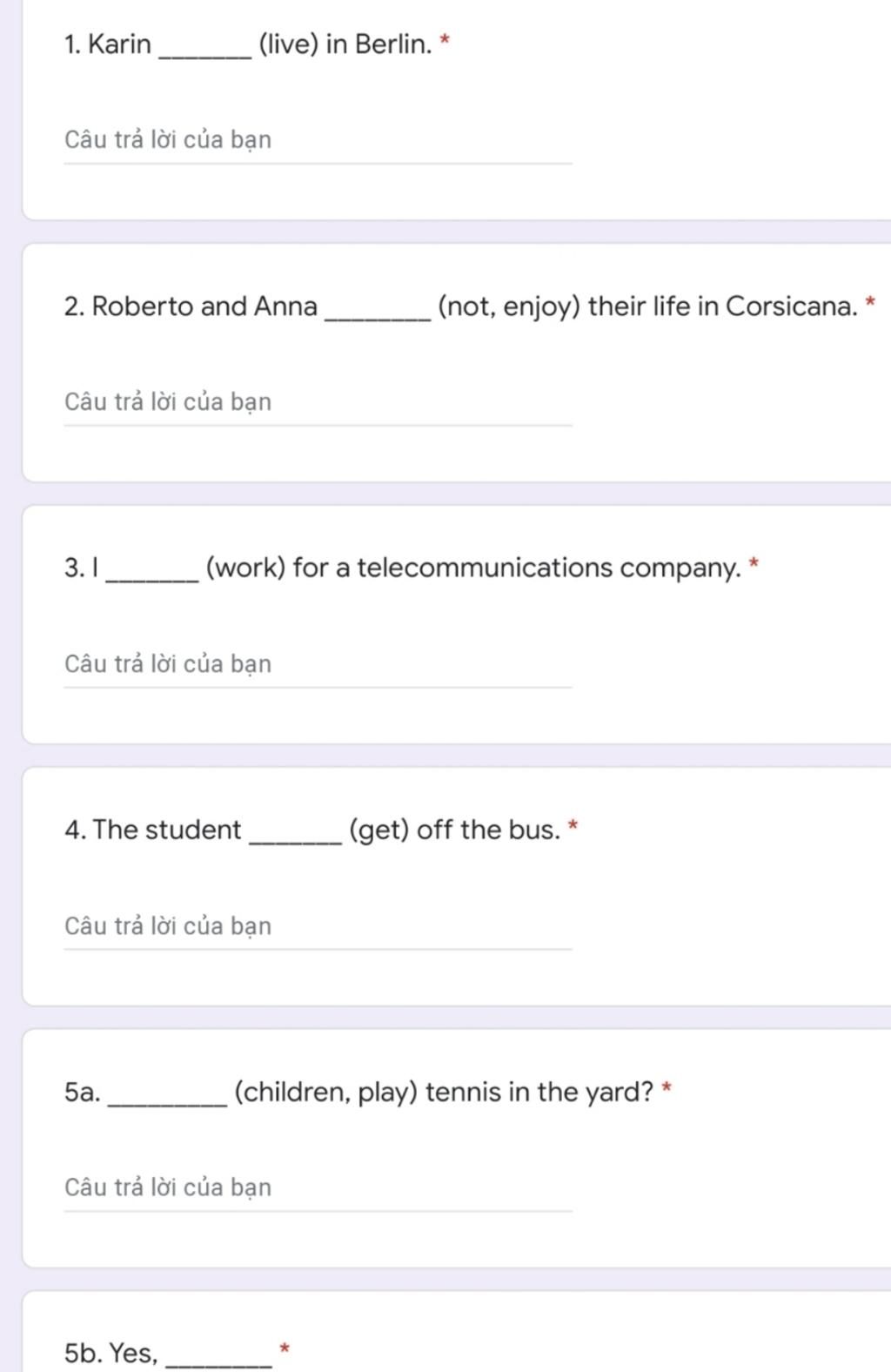Click the question text '1. Karin (live) in Berlin'
Viewport: 891px width, 1372px height.
pos(248,44)
